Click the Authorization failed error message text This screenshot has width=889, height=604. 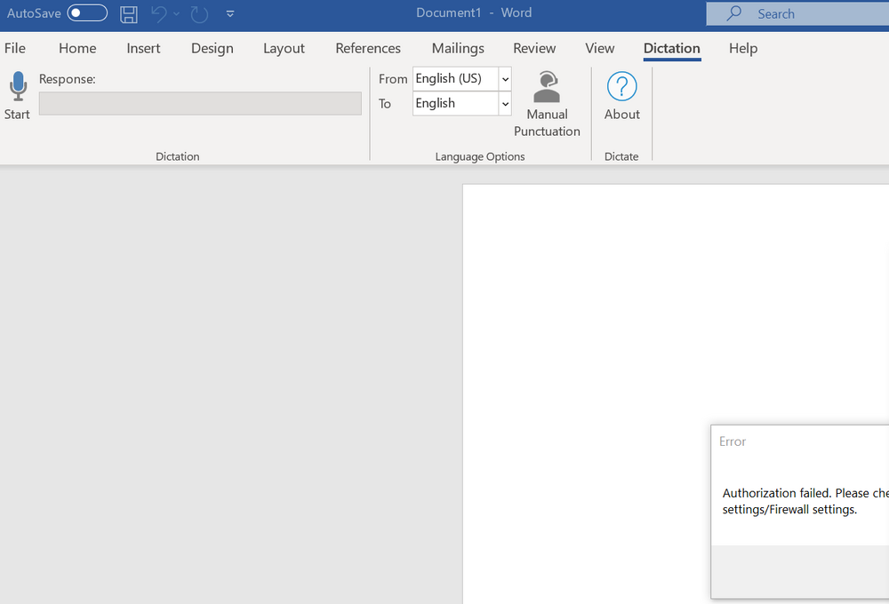tap(805, 501)
